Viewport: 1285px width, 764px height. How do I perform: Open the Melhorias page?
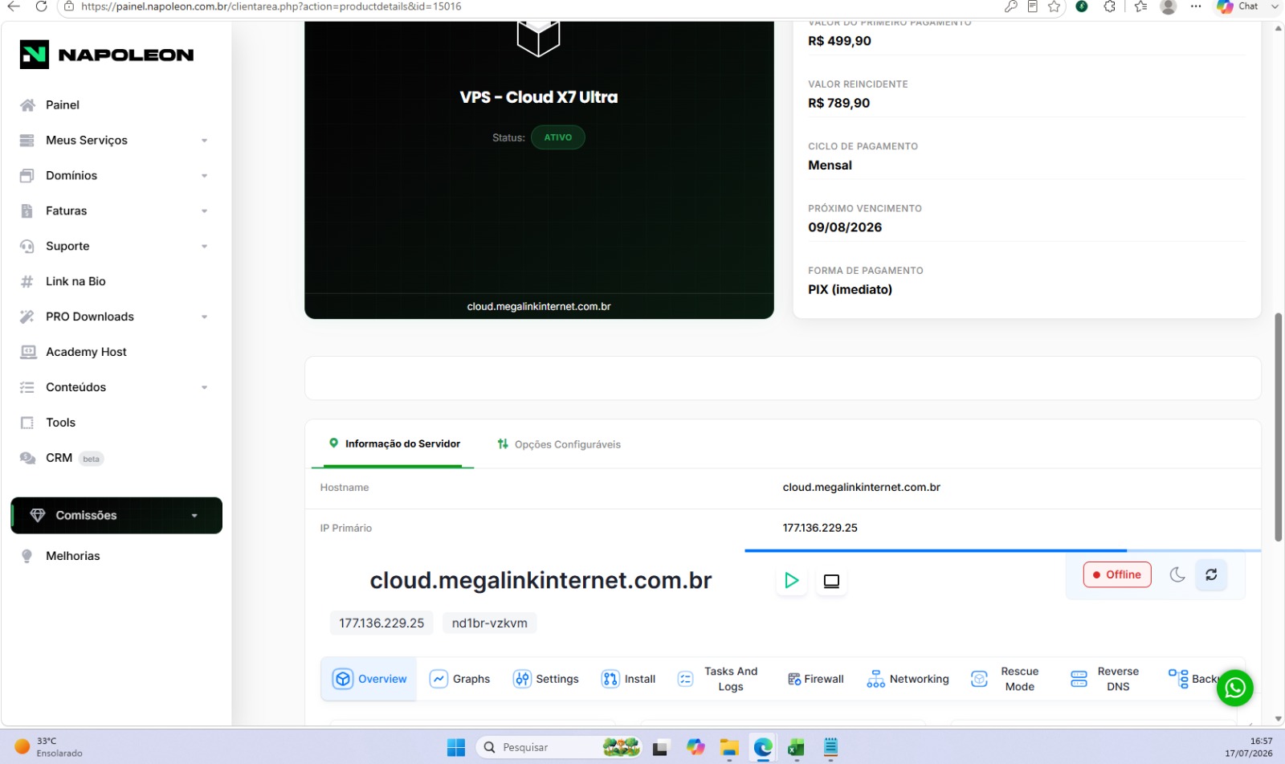click(x=73, y=556)
